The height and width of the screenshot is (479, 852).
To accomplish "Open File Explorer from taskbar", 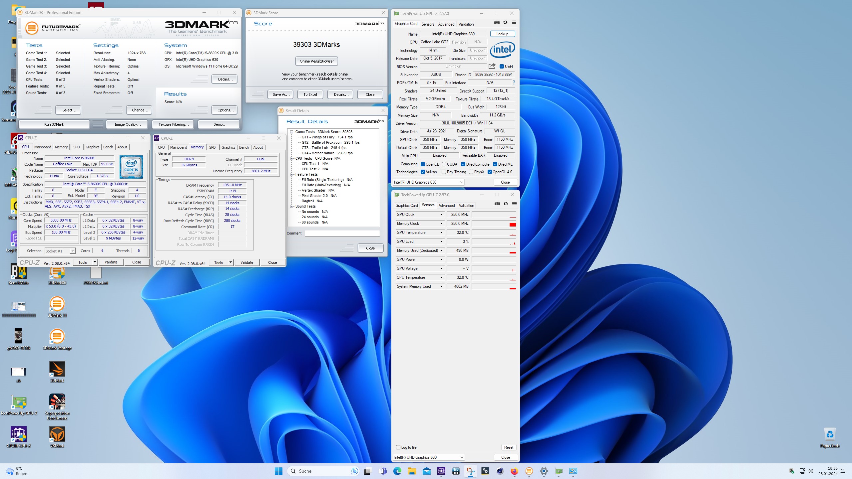I will (412, 471).
